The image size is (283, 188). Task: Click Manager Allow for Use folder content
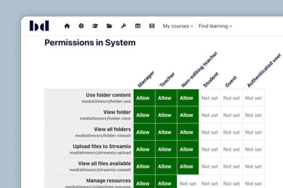pos(144,98)
